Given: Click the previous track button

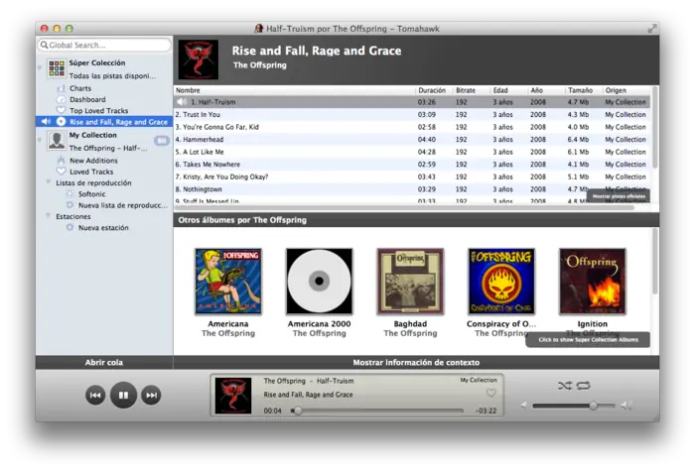Looking at the screenshot, I should pos(95,395).
